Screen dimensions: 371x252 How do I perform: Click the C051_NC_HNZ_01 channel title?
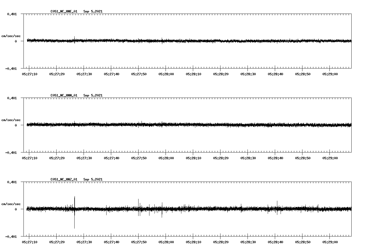[x=64, y=179]
